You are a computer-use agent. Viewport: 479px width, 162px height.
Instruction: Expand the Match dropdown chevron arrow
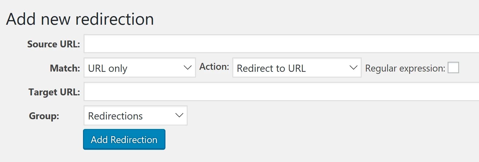pos(188,68)
